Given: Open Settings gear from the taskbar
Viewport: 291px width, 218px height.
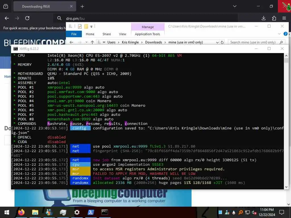Looking at the screenshot, I should (77, 212).
